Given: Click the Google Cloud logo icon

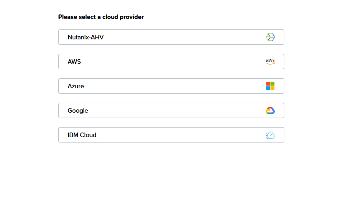Looking at the screenshot, I should tap(270, 110).
